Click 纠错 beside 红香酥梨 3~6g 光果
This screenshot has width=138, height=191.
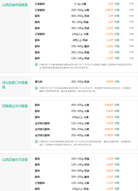click(131, 4)
